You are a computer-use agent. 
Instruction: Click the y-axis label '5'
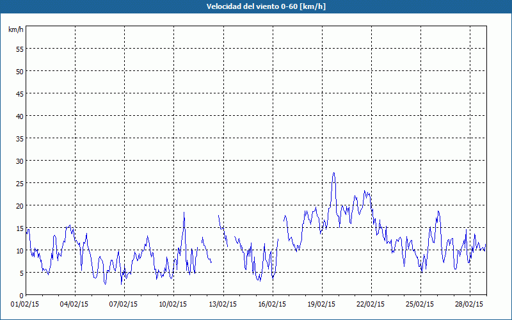22,273
